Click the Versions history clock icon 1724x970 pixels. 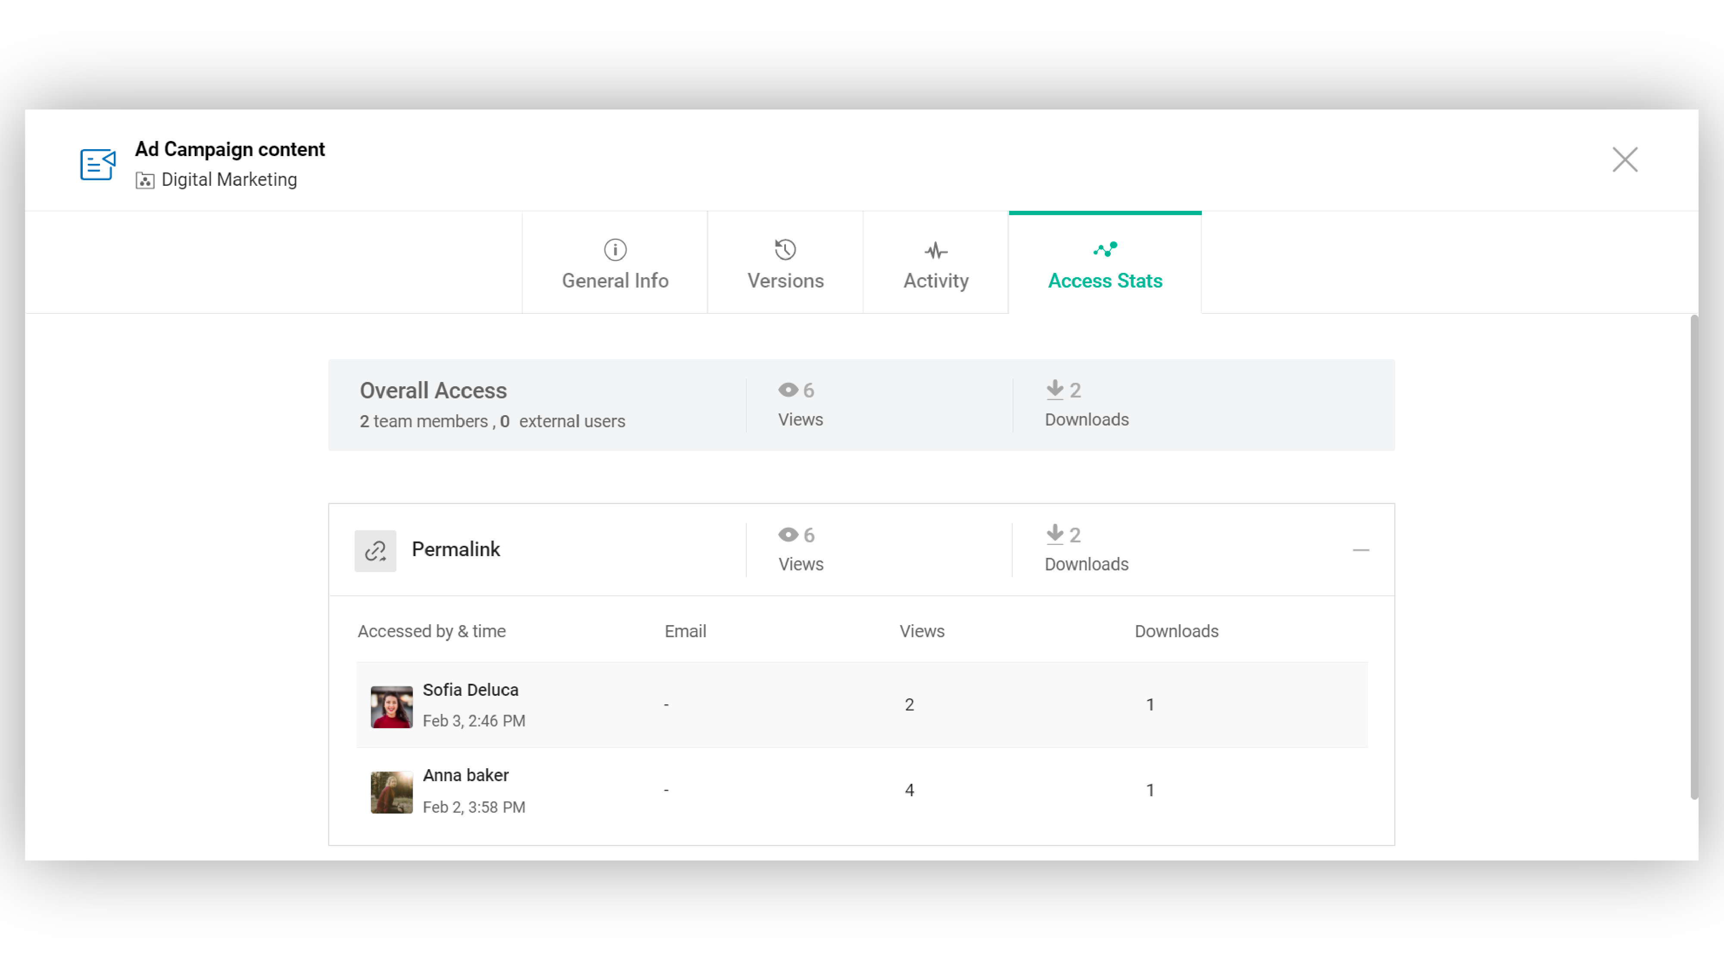[x=785, y=250]
